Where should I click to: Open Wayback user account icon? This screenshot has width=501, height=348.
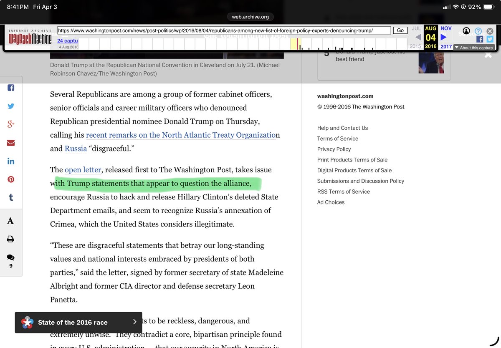click(x=466, y=31)
